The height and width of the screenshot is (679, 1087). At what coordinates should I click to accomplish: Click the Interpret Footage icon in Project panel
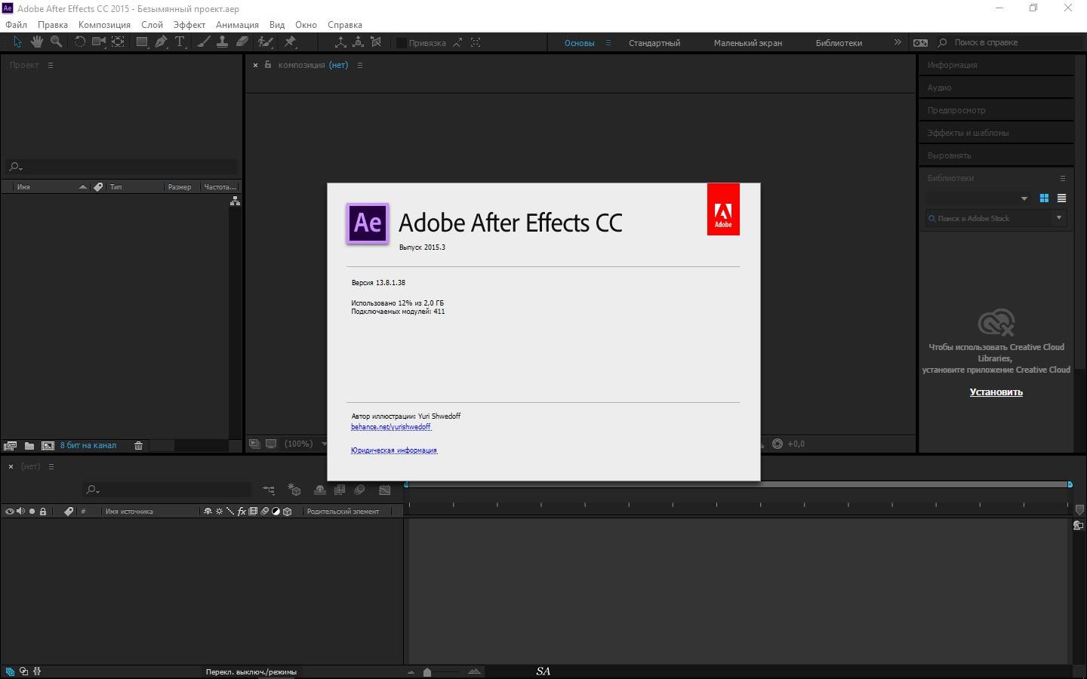coord(10,446)
